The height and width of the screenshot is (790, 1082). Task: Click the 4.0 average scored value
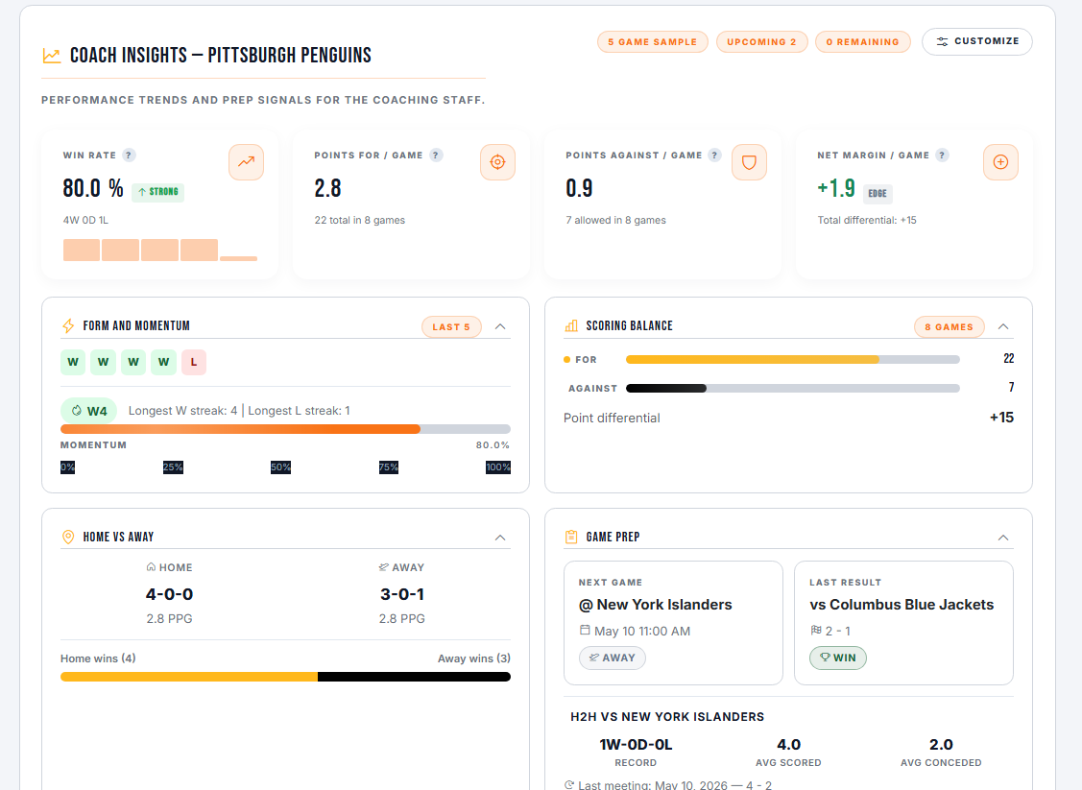789,745
